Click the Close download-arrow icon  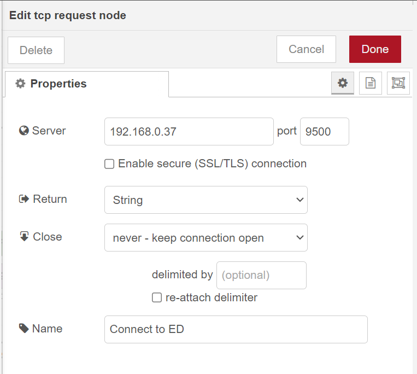pyautogui.click(x=24, y=237)
